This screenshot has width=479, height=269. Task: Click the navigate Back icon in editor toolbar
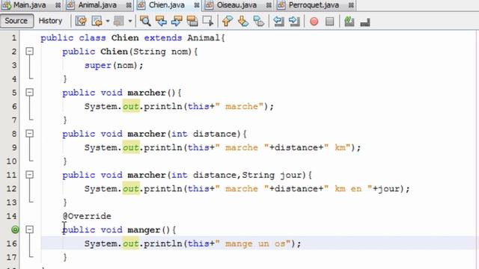tap(97, 21)
